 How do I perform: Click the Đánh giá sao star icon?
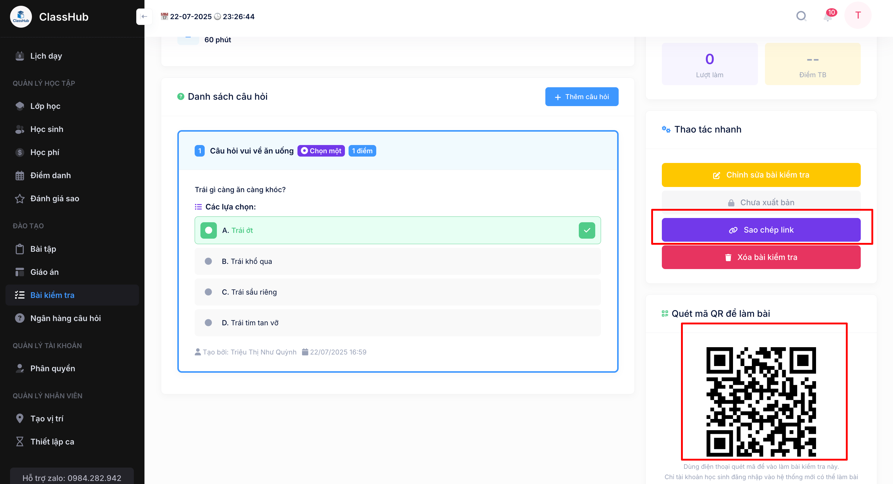[x=20, y=199]
